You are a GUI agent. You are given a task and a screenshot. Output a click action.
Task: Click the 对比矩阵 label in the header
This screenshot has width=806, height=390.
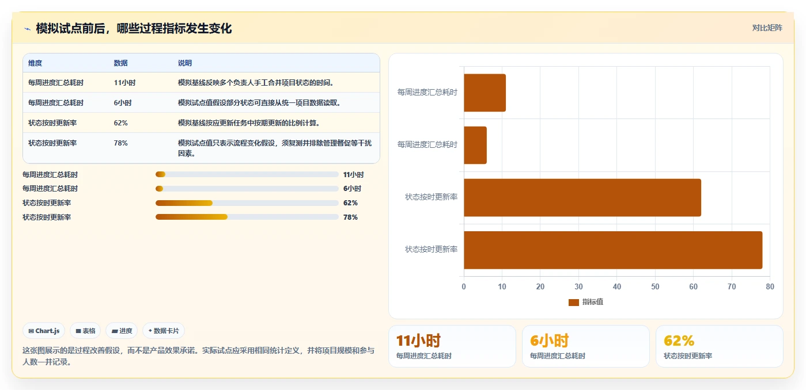click(767, 28)
